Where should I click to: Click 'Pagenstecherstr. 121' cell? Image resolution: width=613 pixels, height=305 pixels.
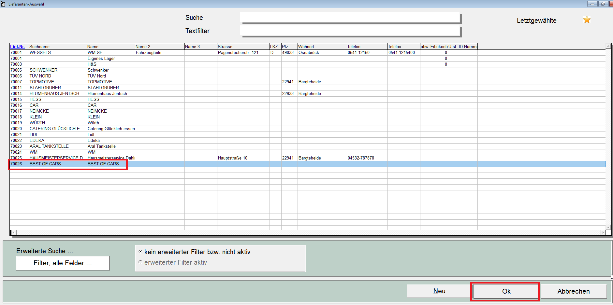point(243,52)
